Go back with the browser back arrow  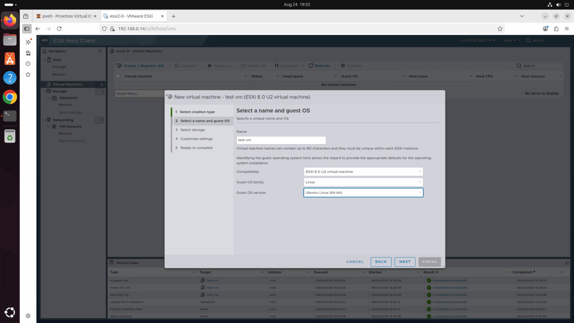pyautogui.click(x=38, y=29)
